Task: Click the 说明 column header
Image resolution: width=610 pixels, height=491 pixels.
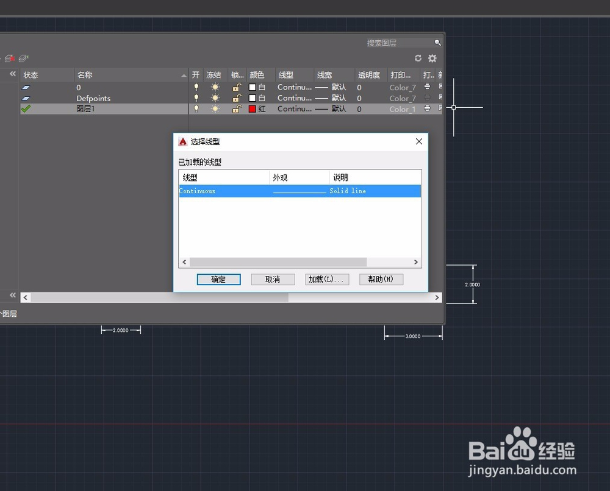Action: (x=375, y=177)
